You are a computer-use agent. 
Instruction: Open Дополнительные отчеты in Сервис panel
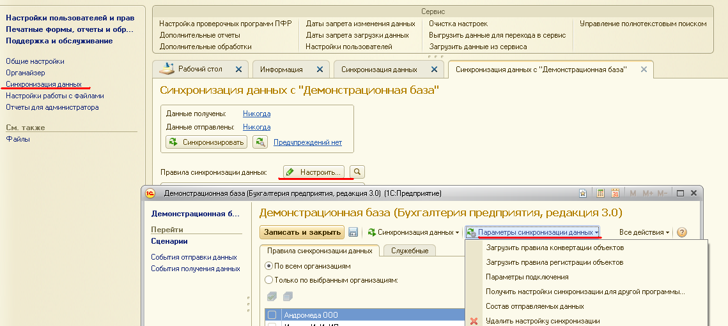coord(199,35)
